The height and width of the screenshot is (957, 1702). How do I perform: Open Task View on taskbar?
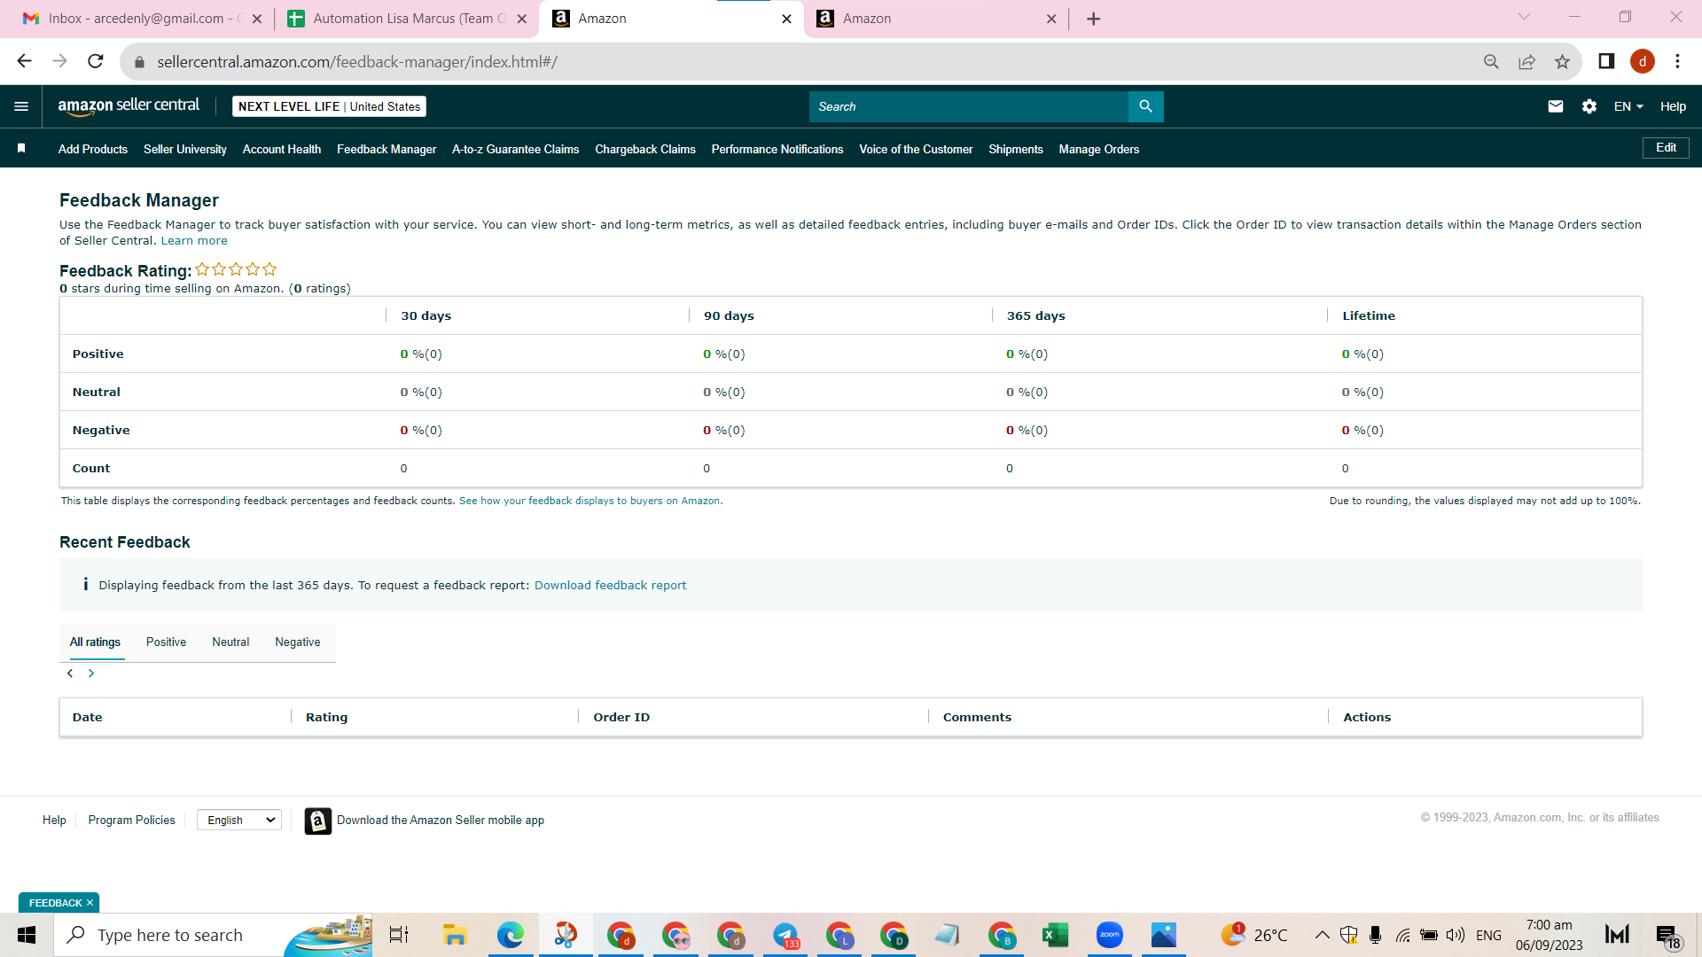click(399, 935)
